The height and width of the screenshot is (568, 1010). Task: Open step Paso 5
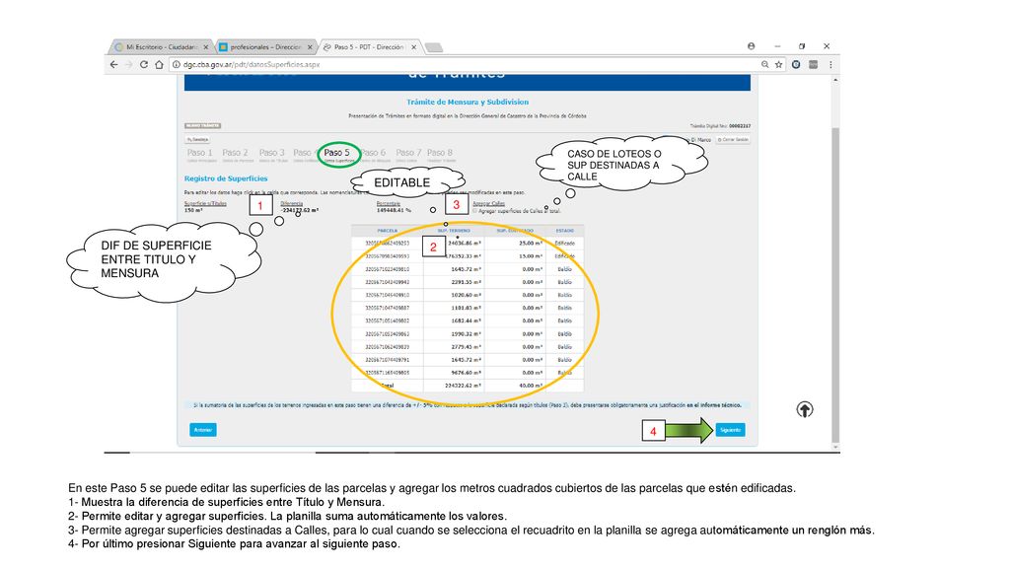coord(337,154)
